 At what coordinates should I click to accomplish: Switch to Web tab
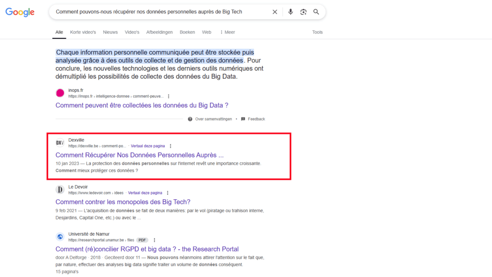[207, 32]
